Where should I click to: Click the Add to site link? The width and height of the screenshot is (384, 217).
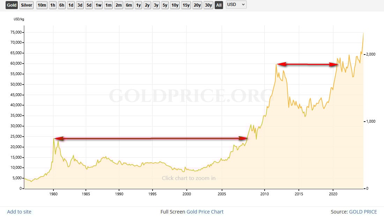tap(19, 212)
